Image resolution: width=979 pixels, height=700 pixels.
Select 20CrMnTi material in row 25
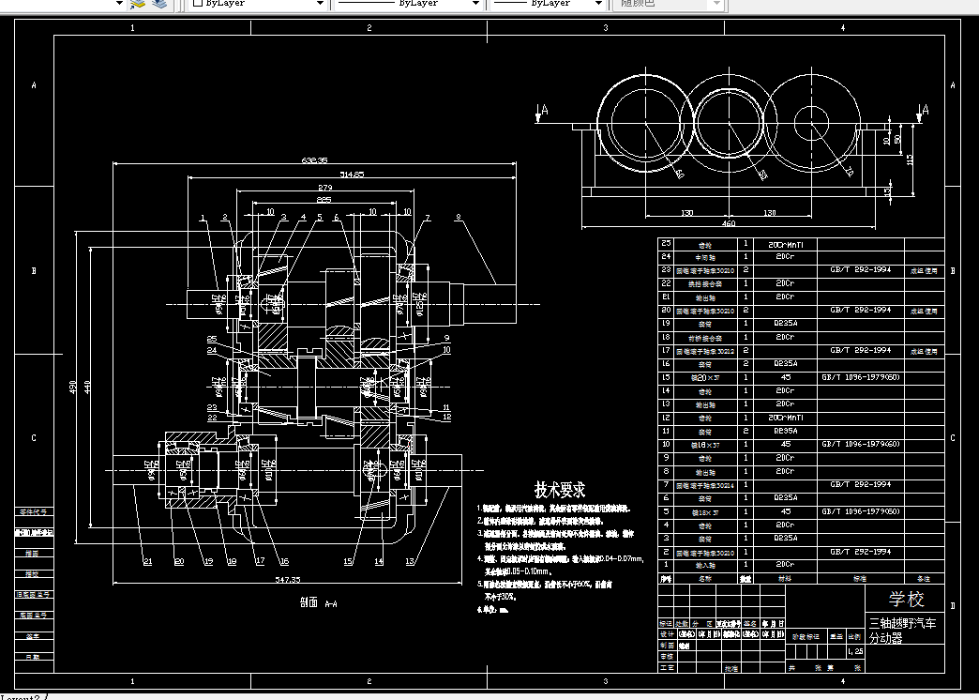pyautogui.click(x=785, y=244)
